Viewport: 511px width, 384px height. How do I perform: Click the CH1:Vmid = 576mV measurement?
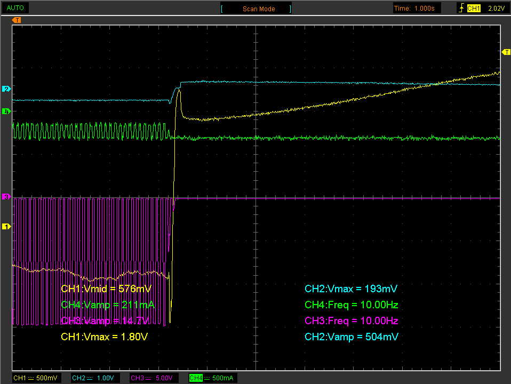coord(106,289)
